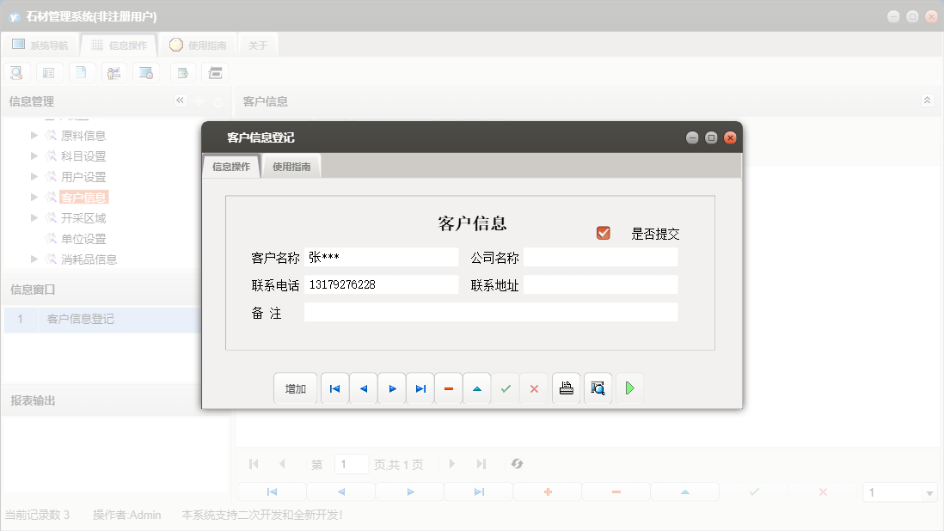Select the user presentation icon in the toolbar
Screen dimensions: 944x531
pos(114,72)
